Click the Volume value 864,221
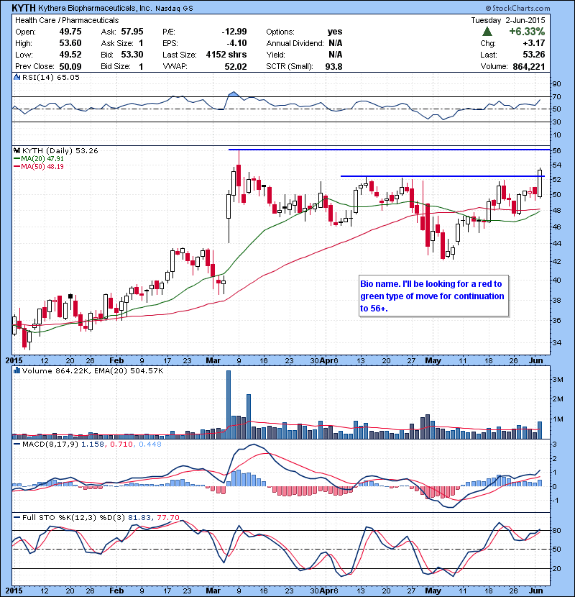Viewport: 575px width, 597px height. click(x=529, y=66)
